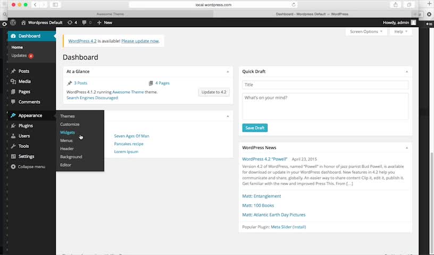Expand the Screen Options dropdown
Screen dimensions: 434x255
click(366, 32)
